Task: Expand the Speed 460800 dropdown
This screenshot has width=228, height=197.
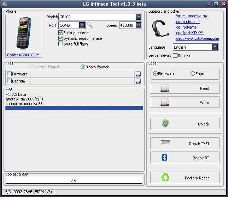Action: [139, 25]
